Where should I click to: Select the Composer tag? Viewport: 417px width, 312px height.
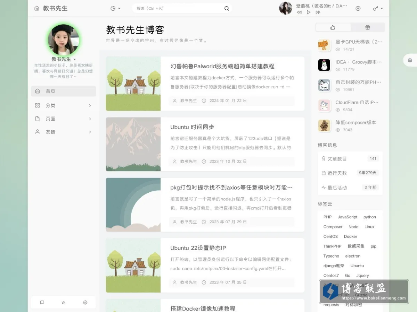[333, 227]
